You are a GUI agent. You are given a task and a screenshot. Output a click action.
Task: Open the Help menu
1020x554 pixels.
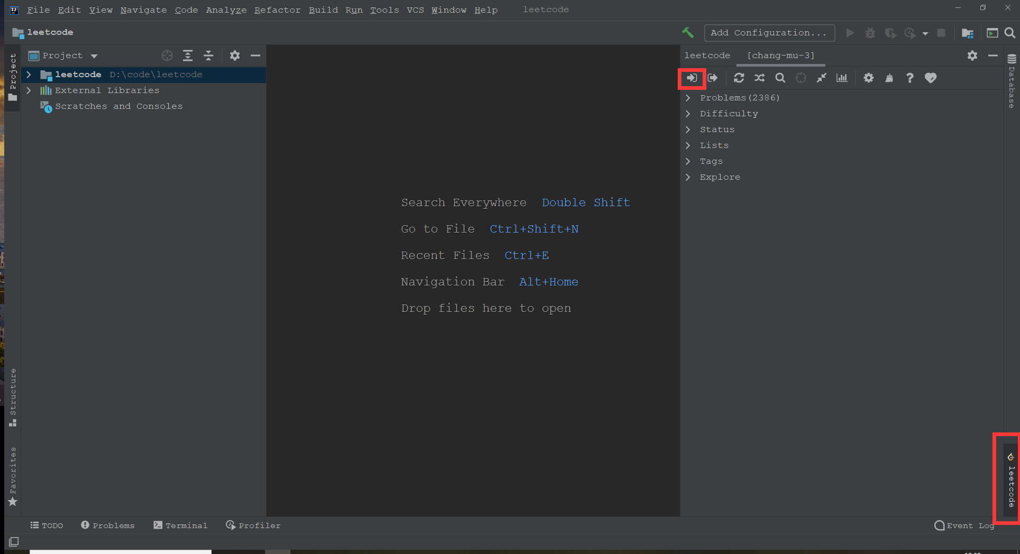486,10
